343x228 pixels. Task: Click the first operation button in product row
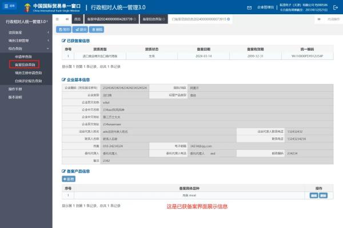point(314,195)
